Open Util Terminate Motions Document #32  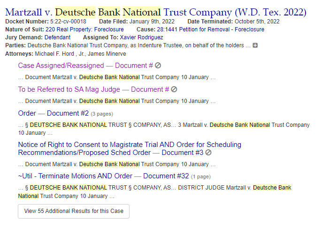(x=103, y=176)
